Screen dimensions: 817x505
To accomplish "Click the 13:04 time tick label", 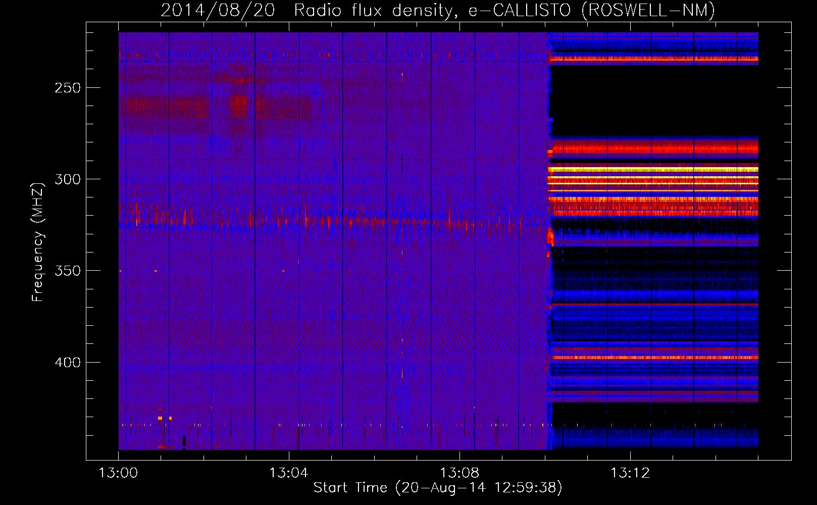I will click(289, 473).
